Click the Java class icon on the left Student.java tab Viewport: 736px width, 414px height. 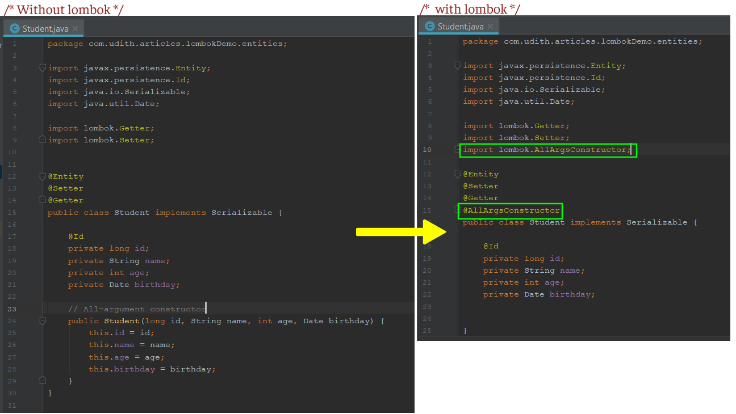15,28
